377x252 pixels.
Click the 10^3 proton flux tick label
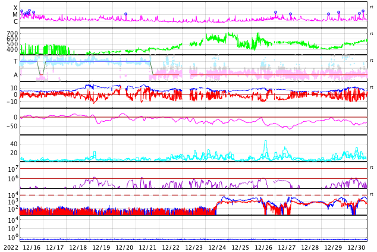[x=13, y=202]
